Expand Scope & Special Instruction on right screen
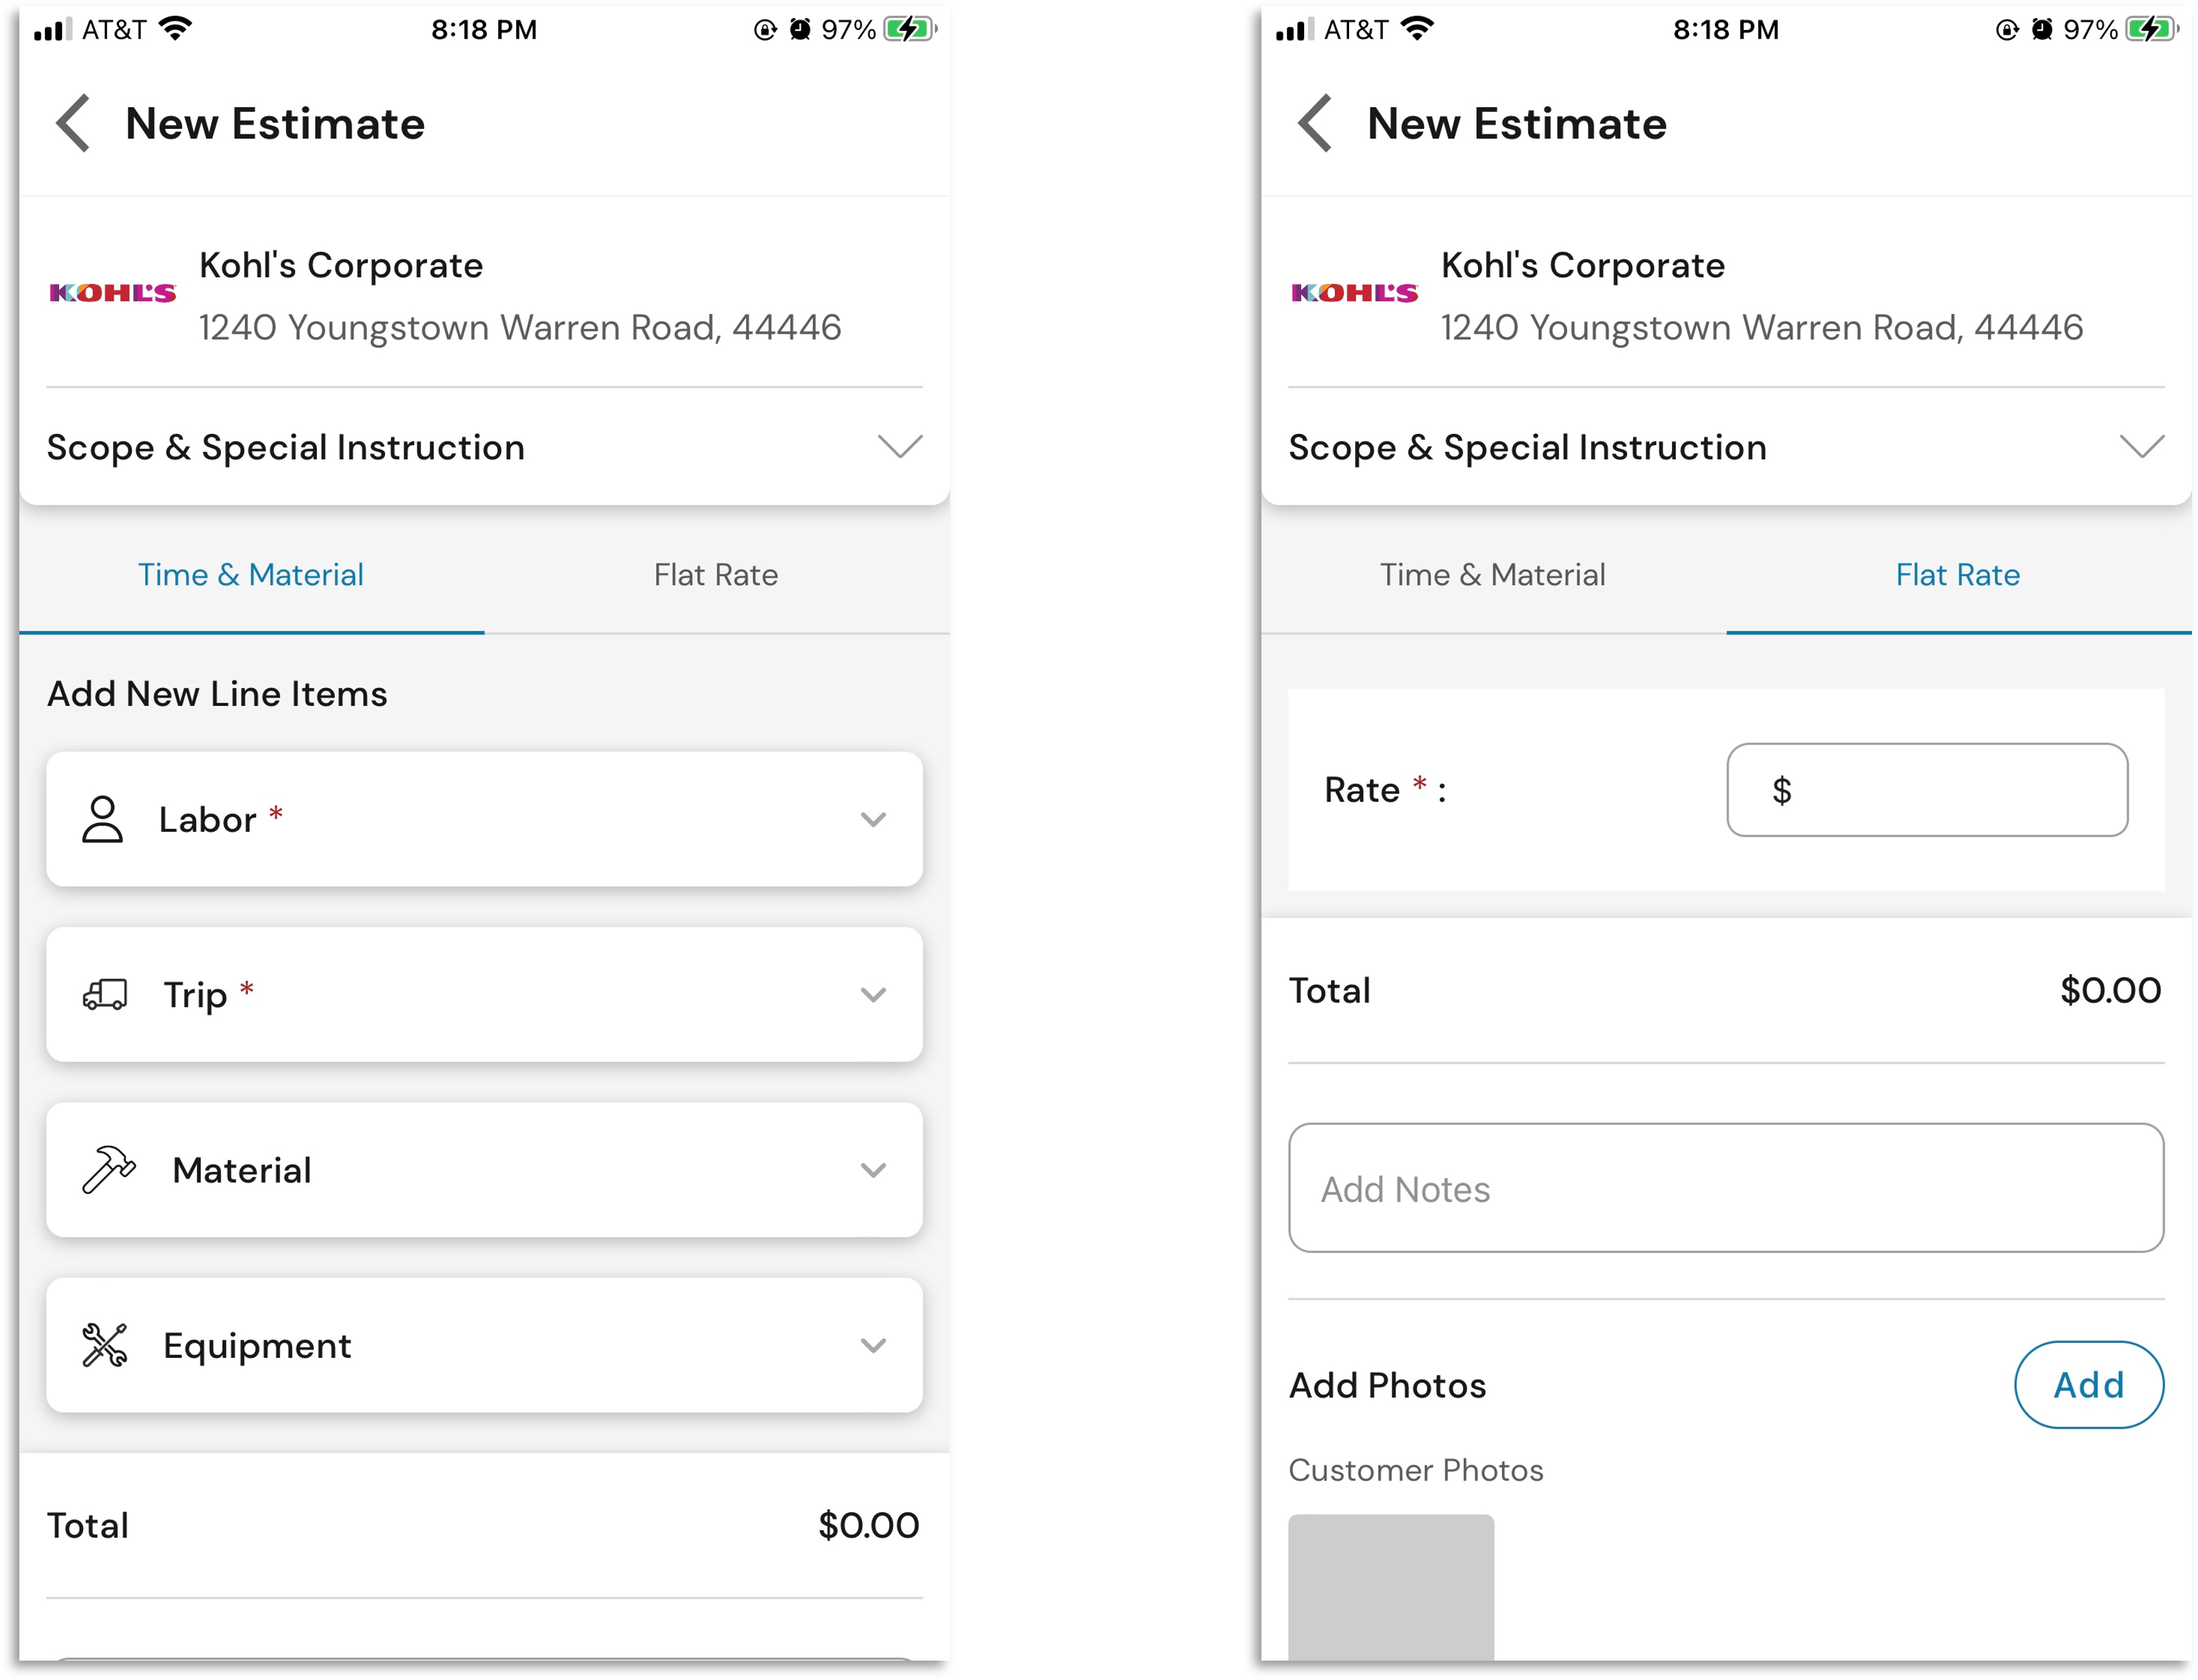 click(2141, 447)
